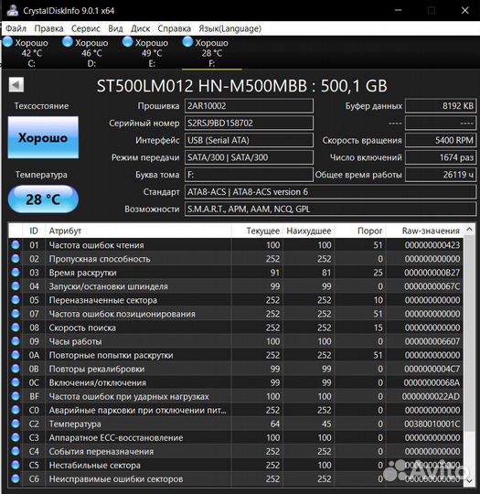Click status orb for attribute 07 seek error rate

point(16,314)
